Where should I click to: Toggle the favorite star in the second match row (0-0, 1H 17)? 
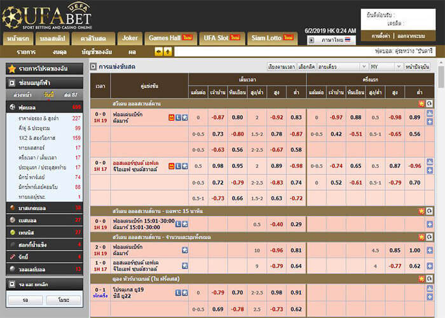tap(185, 166)
